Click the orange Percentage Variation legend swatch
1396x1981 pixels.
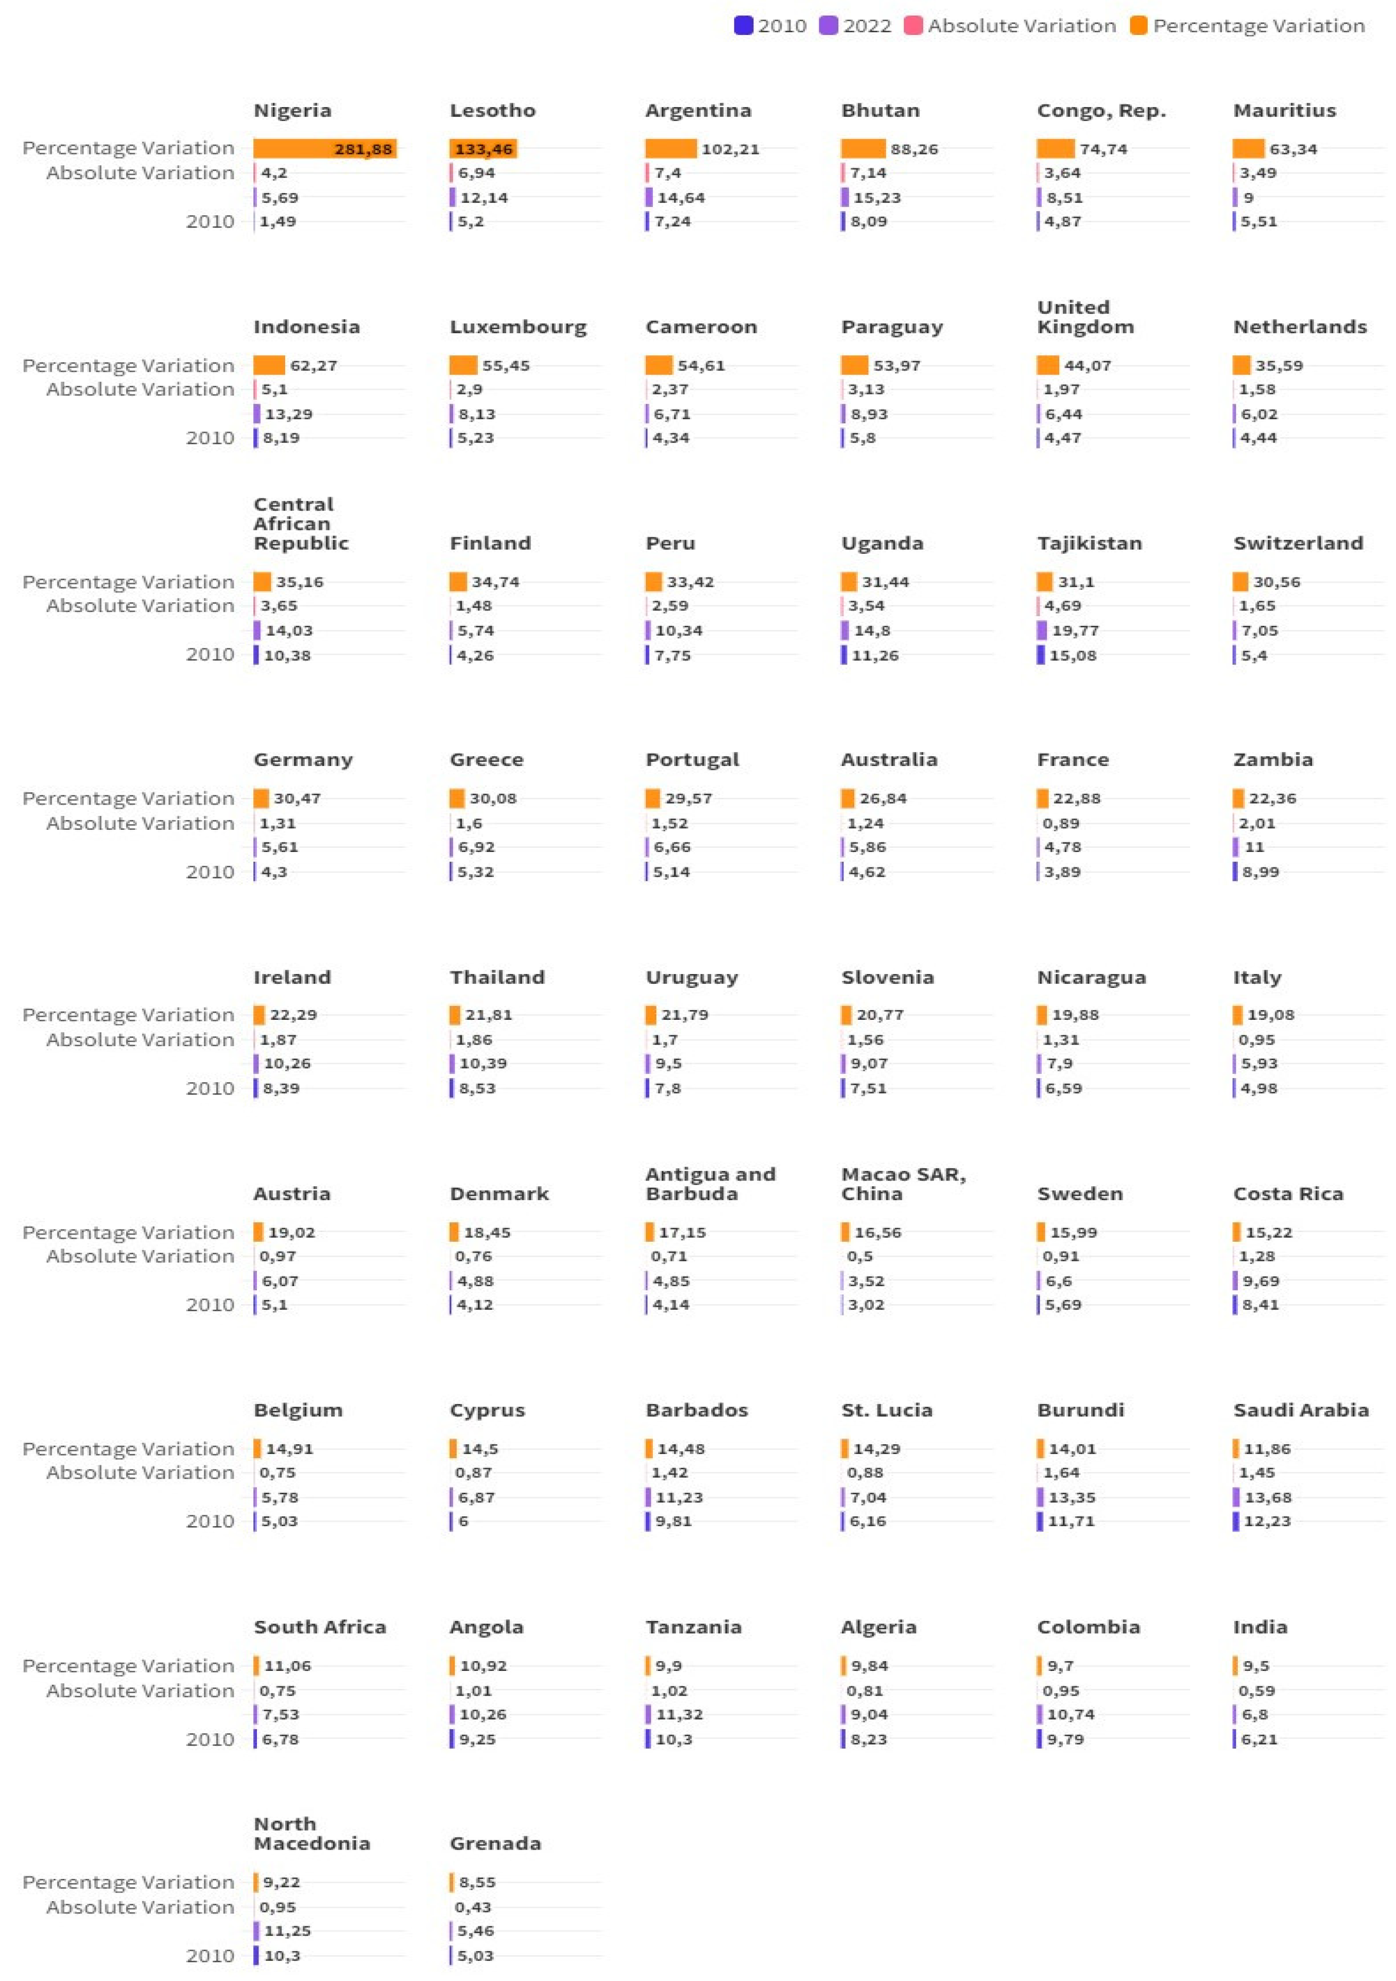coord(1138,26)
